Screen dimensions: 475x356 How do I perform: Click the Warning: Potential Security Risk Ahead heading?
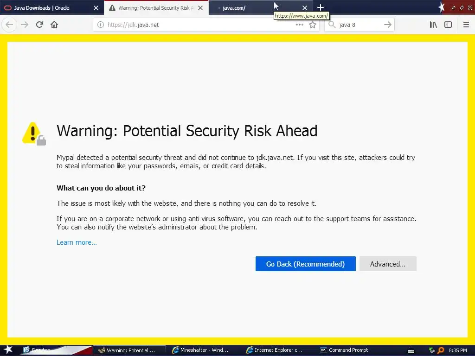187,131
